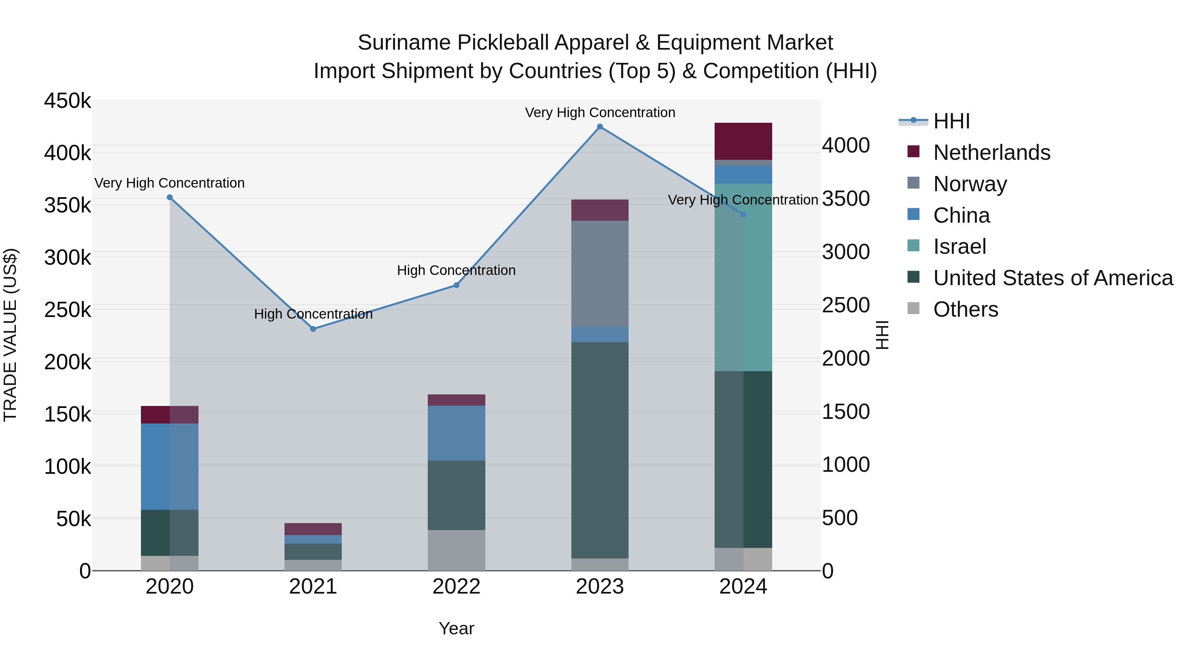
Task: Toggle the Others legend entry
Action: [952, 309]
